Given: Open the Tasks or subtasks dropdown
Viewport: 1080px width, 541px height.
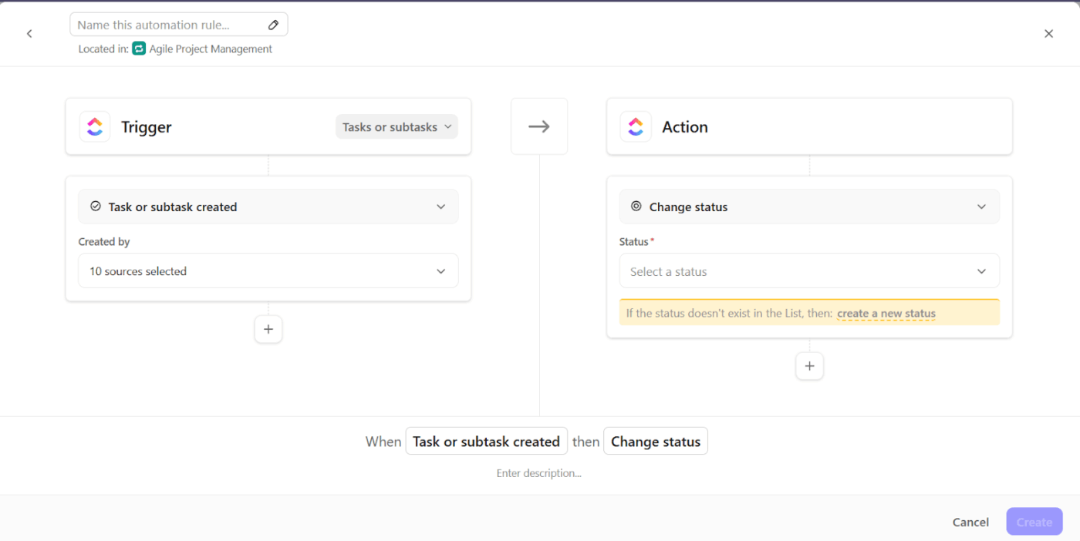Looking at the screenshot, I should pos(397,127).
